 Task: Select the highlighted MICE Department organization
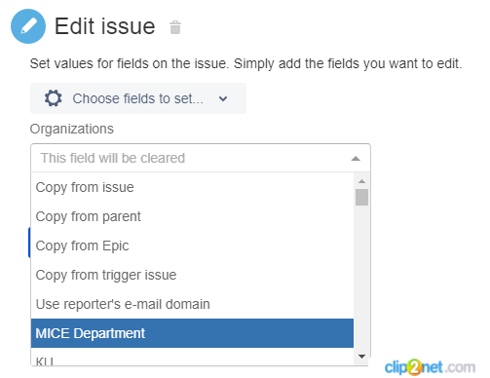[192, 333]
